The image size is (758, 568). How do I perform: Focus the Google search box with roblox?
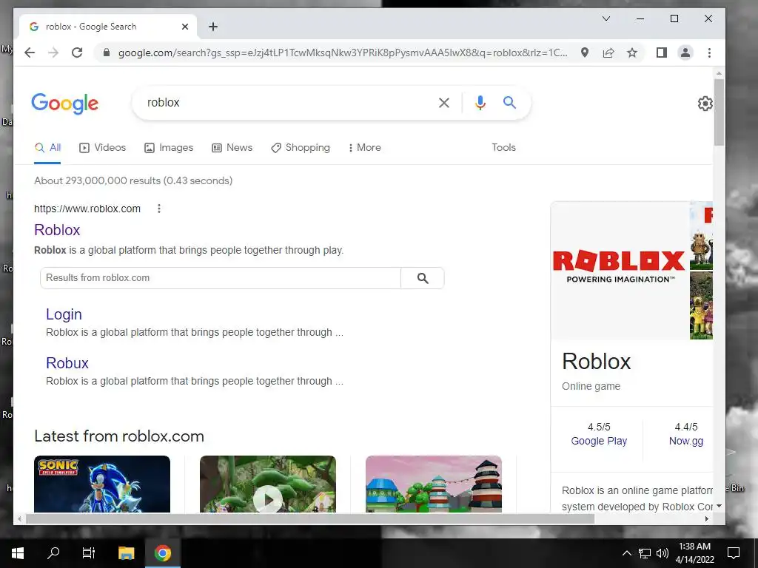290,102
